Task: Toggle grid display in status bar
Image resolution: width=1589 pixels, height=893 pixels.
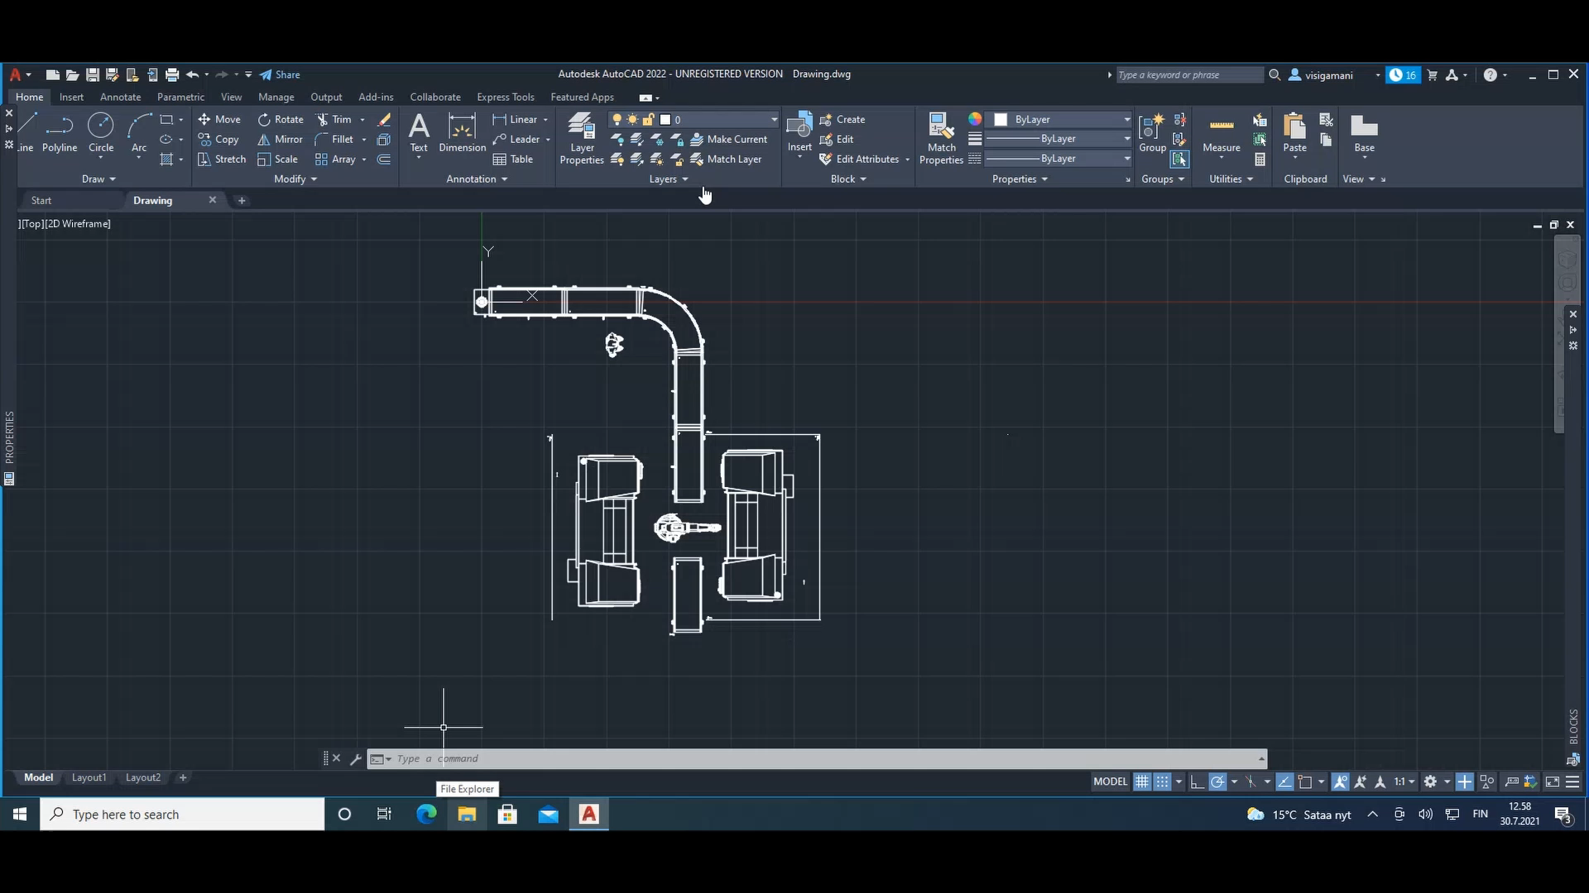Action: click(1141, 781)
